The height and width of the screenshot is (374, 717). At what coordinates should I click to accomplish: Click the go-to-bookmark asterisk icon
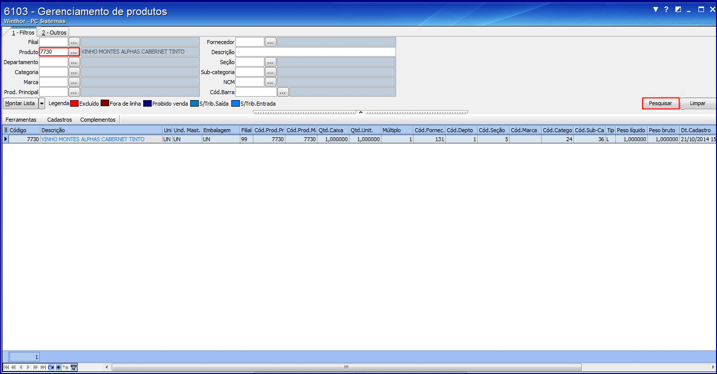click(66, 367)
